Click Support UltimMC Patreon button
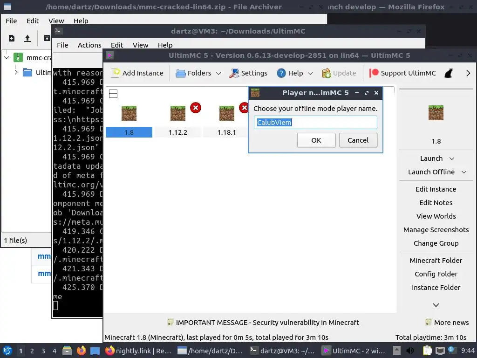The image size is (477, 358). [402, 73]
